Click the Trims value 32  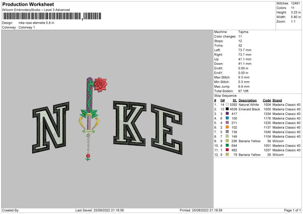240,45
